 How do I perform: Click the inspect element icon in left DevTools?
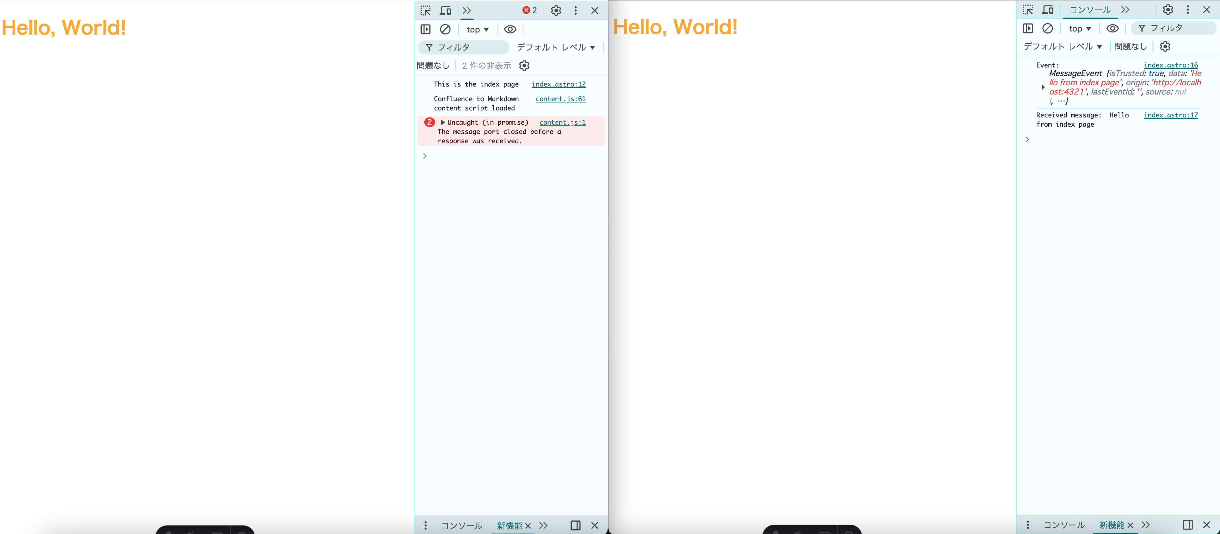[425, 11]
